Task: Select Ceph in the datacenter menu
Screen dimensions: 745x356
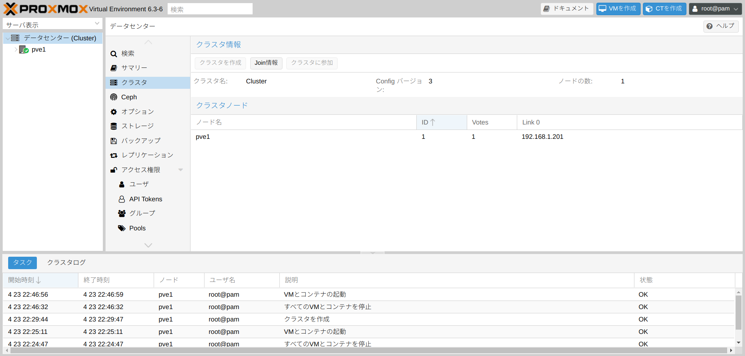Action: [x=129, y=97]
